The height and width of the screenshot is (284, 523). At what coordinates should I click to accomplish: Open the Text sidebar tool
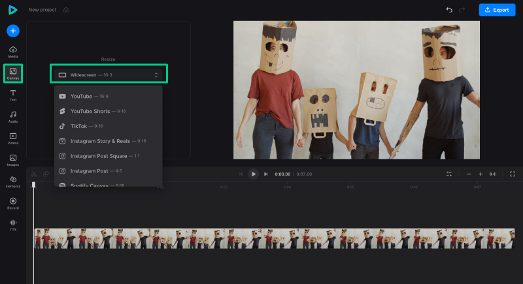(13, 95)
